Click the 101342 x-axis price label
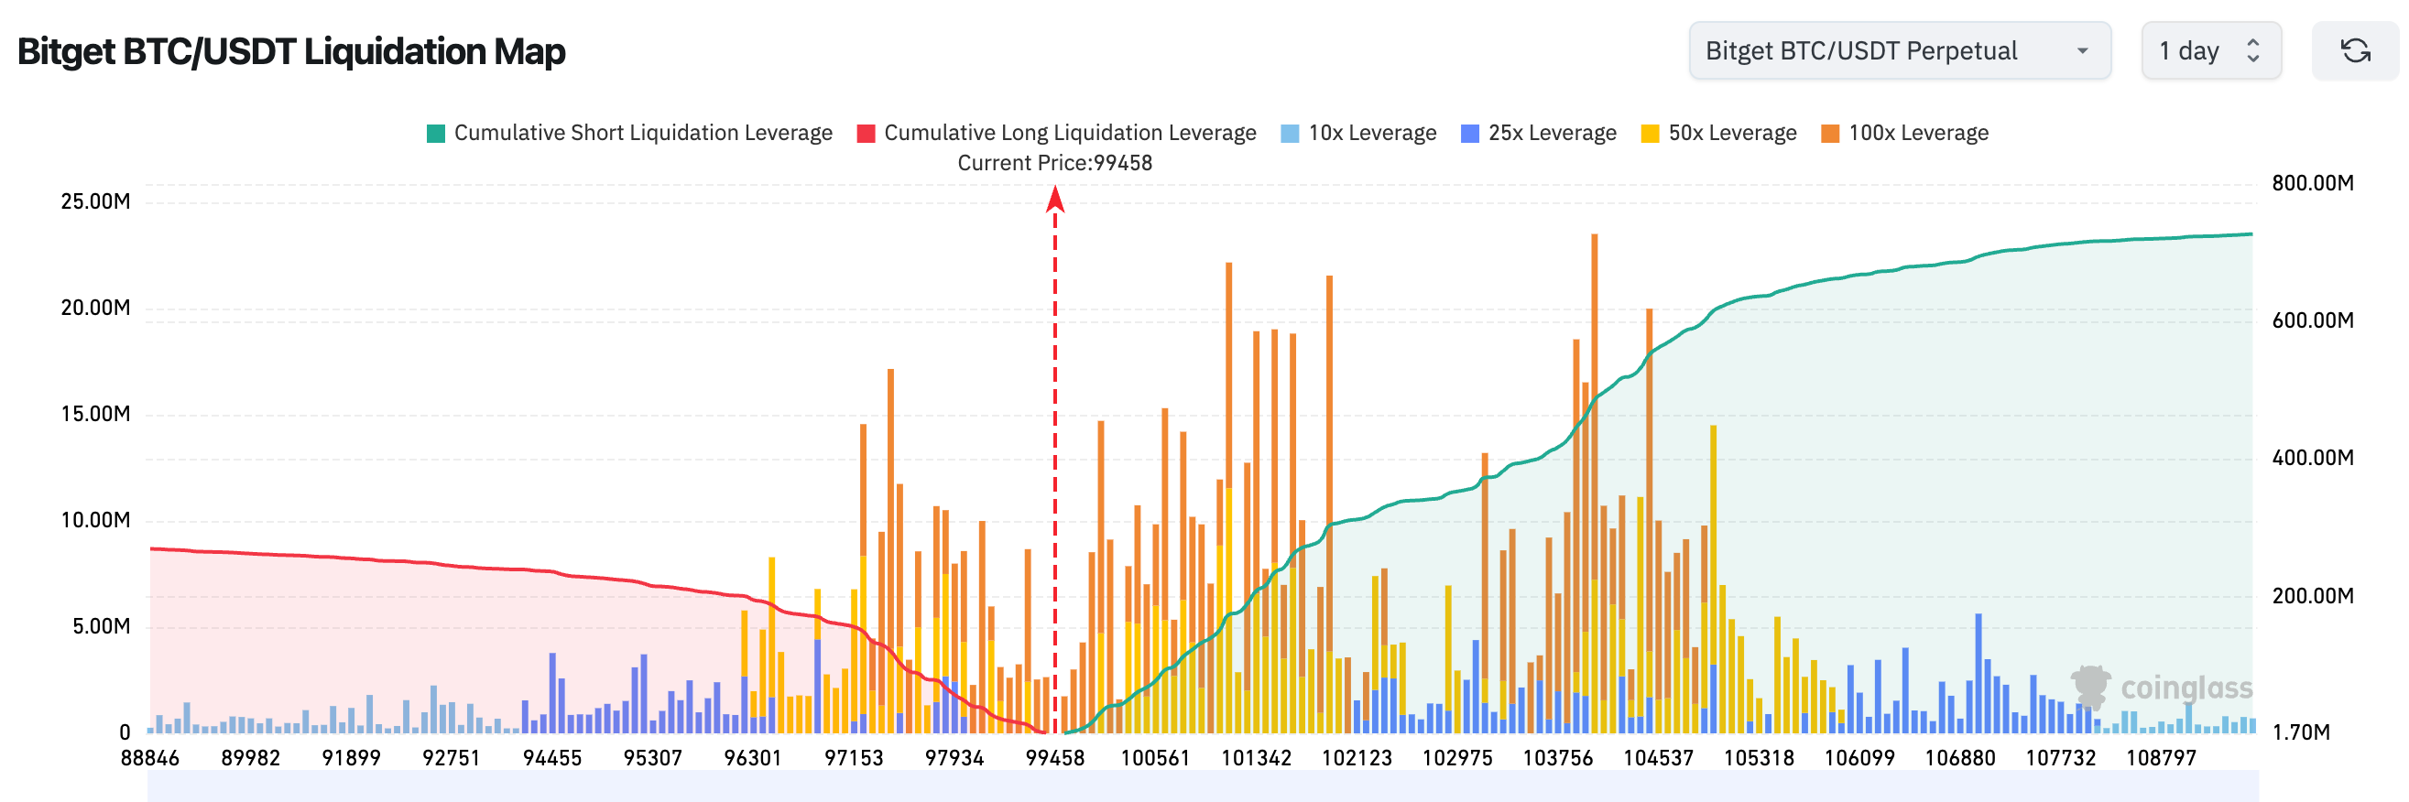This screenshot has height=802, width=2409. click(1256, 758)
